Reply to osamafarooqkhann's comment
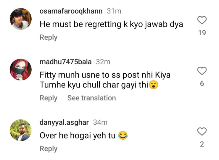The height and width of the screenshot is (160, 219). [49, 37]
